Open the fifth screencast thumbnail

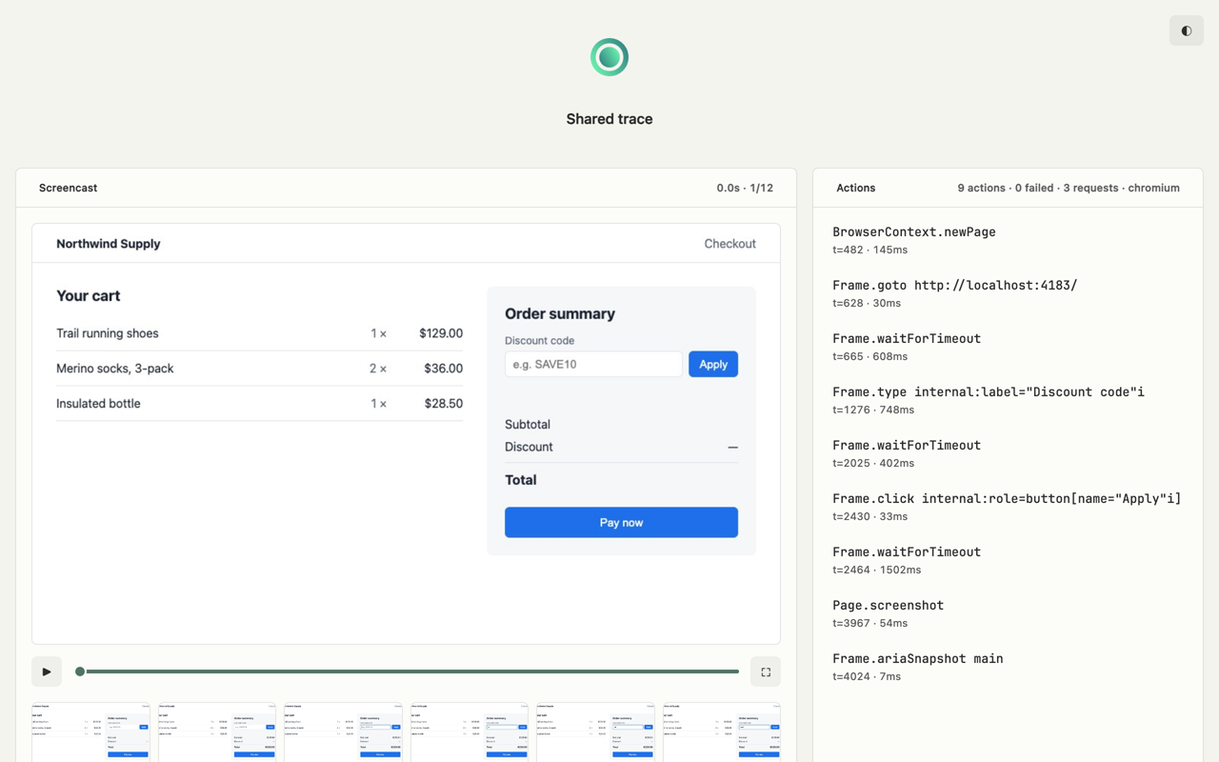[x=595, y=732]
